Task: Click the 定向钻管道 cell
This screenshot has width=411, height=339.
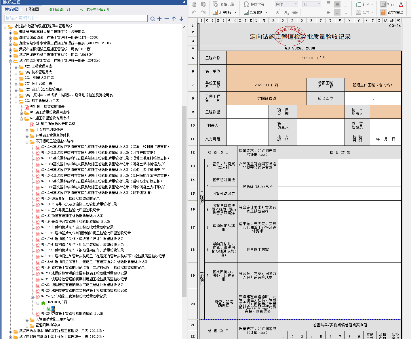Action: pos(267,98)
